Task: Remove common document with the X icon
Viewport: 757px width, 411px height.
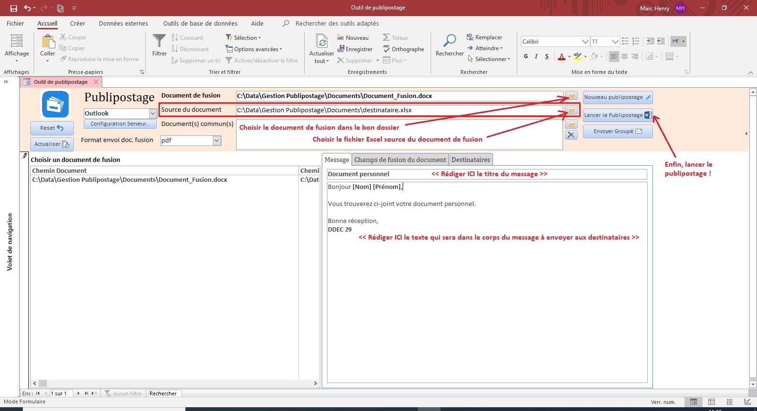Action: [x=571, y=135]
